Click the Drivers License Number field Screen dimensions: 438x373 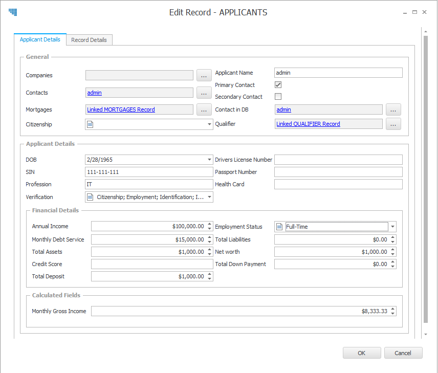[338, 160]
